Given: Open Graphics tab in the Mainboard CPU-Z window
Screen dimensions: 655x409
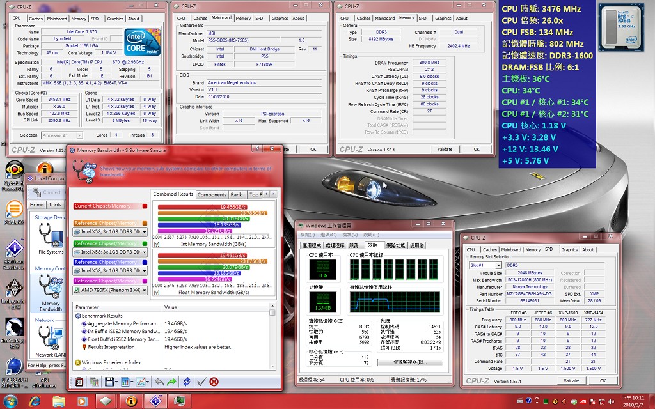Looking at the screenshot, I should 280,19.
